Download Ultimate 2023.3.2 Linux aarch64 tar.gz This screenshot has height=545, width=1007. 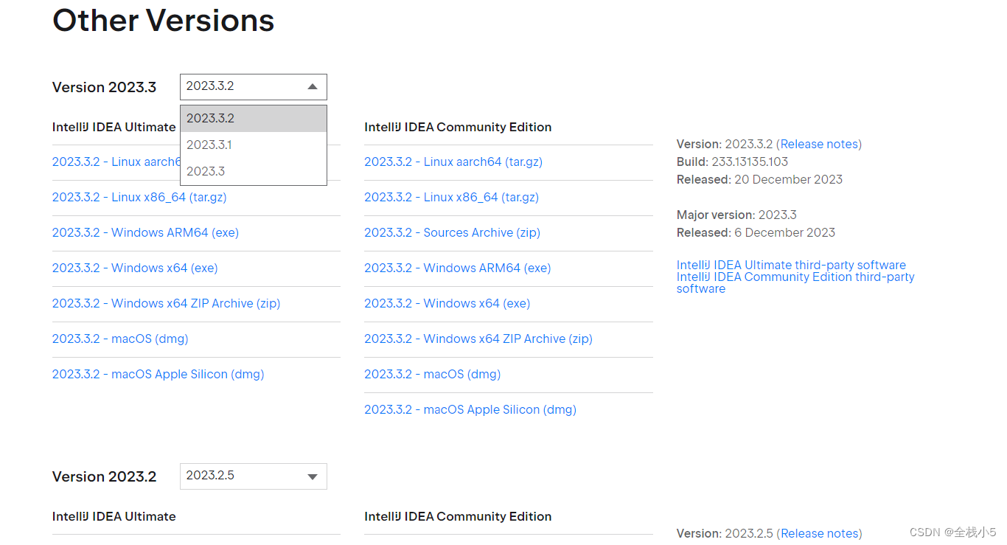click(x=116, y=162)
